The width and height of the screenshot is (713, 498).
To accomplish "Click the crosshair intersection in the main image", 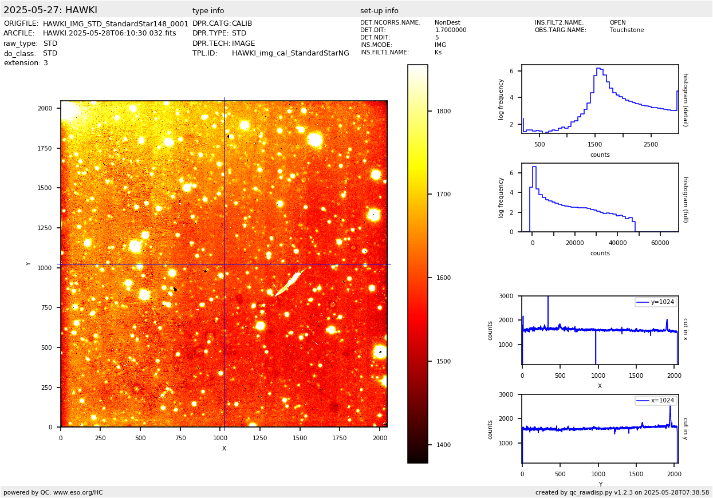I will tap(224, 264).
